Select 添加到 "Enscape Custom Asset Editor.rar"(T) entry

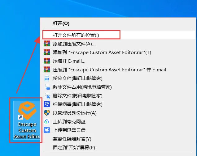[118, 53]
